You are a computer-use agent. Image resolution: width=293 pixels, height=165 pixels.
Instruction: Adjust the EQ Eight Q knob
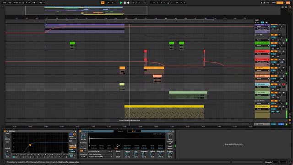click(7, 154)
